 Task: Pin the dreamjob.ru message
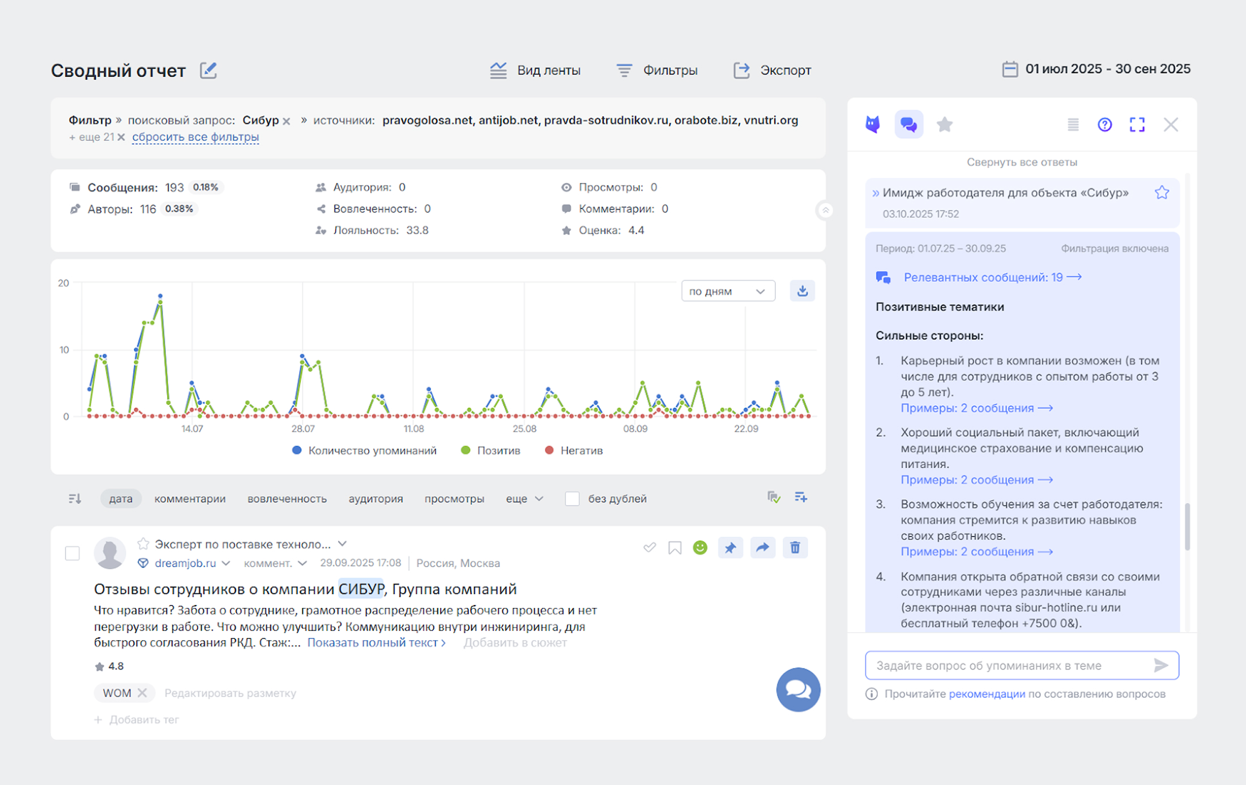coord(730,547)
